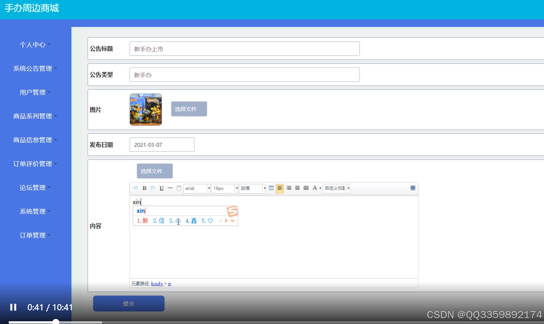Click 选择文件 button above the content editor
The width and height of the screenshot is (544, 324).
tap(155, 171)
